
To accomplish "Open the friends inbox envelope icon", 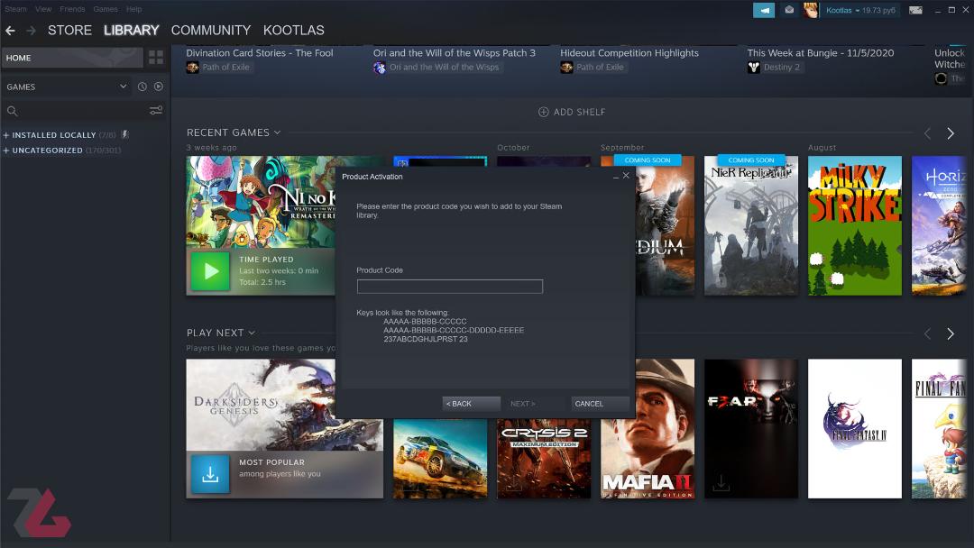I will click(789, 10).
